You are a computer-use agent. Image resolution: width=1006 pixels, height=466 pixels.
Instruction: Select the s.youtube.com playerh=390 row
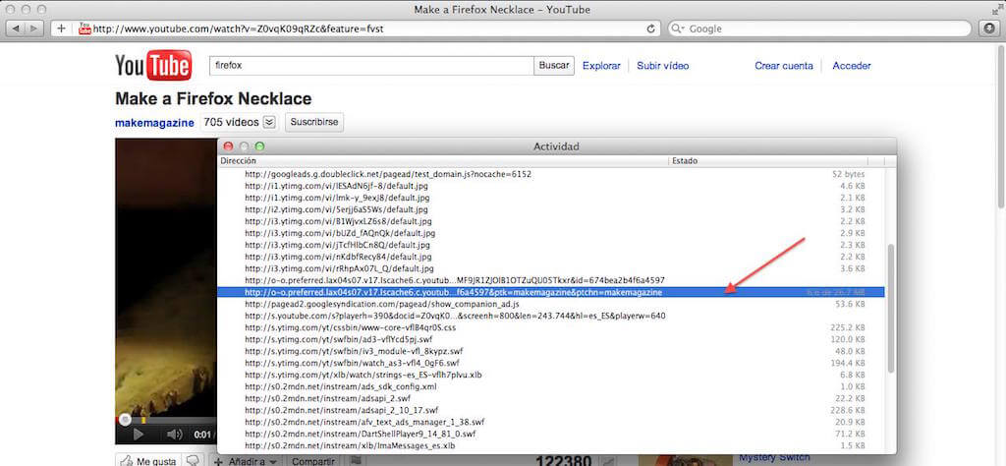point(552,316)
